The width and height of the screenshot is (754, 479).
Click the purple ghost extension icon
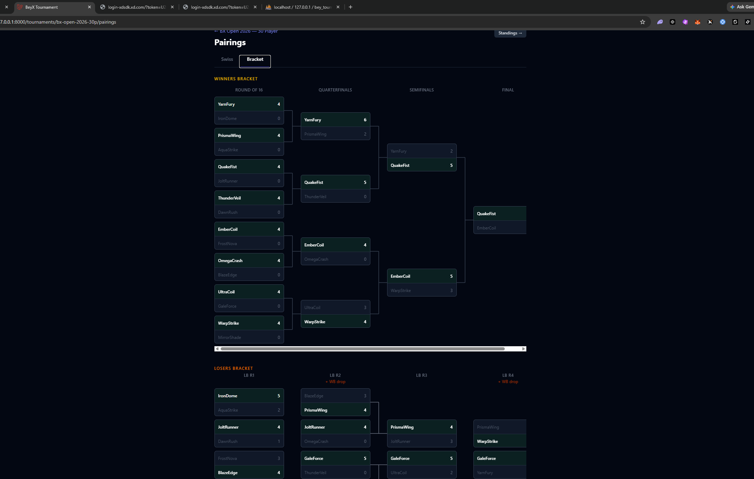pyautogui.click(x=660, y=22)
